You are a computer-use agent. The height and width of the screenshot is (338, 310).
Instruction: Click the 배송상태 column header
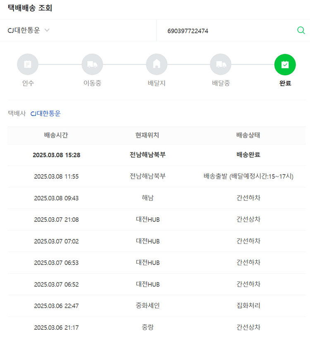coord(248,135)
